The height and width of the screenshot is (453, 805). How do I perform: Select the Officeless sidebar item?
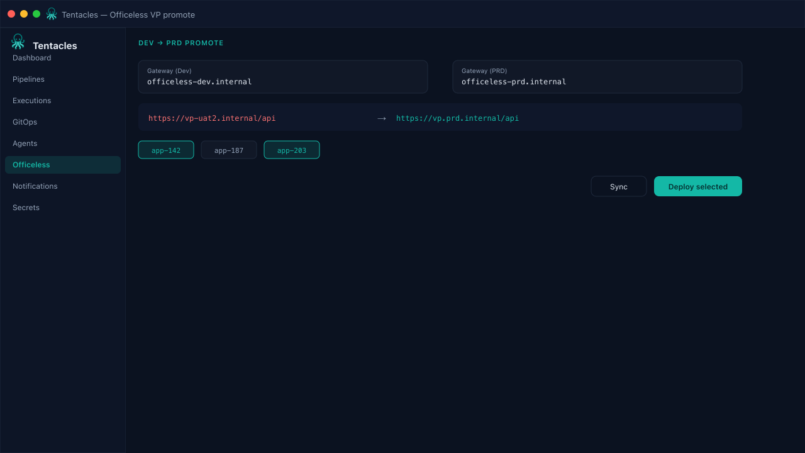(x=63, y=165)
